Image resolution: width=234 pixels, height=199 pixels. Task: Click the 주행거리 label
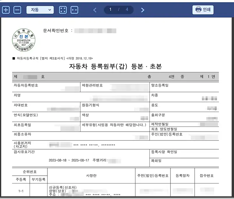click(99, 160)
